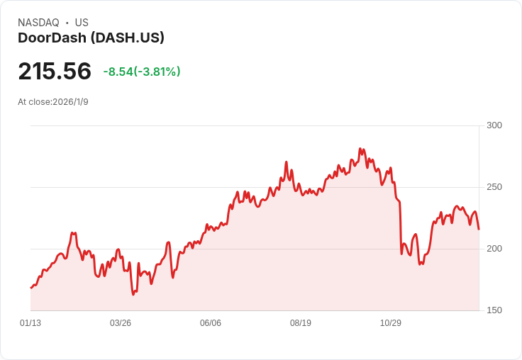The width and height of the screenshot is (522, 360).
Task: Click the 215.56 current price
Action: point(55,71)
